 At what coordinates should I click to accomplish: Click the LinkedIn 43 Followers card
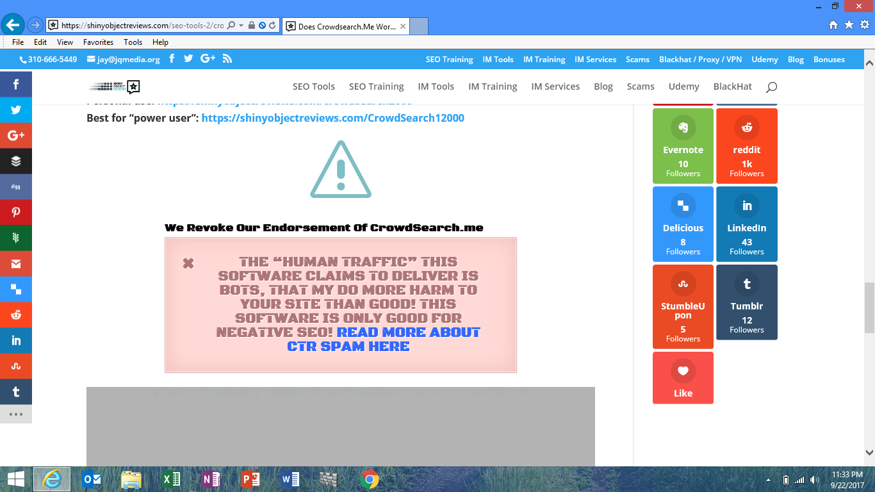(747, 224)
